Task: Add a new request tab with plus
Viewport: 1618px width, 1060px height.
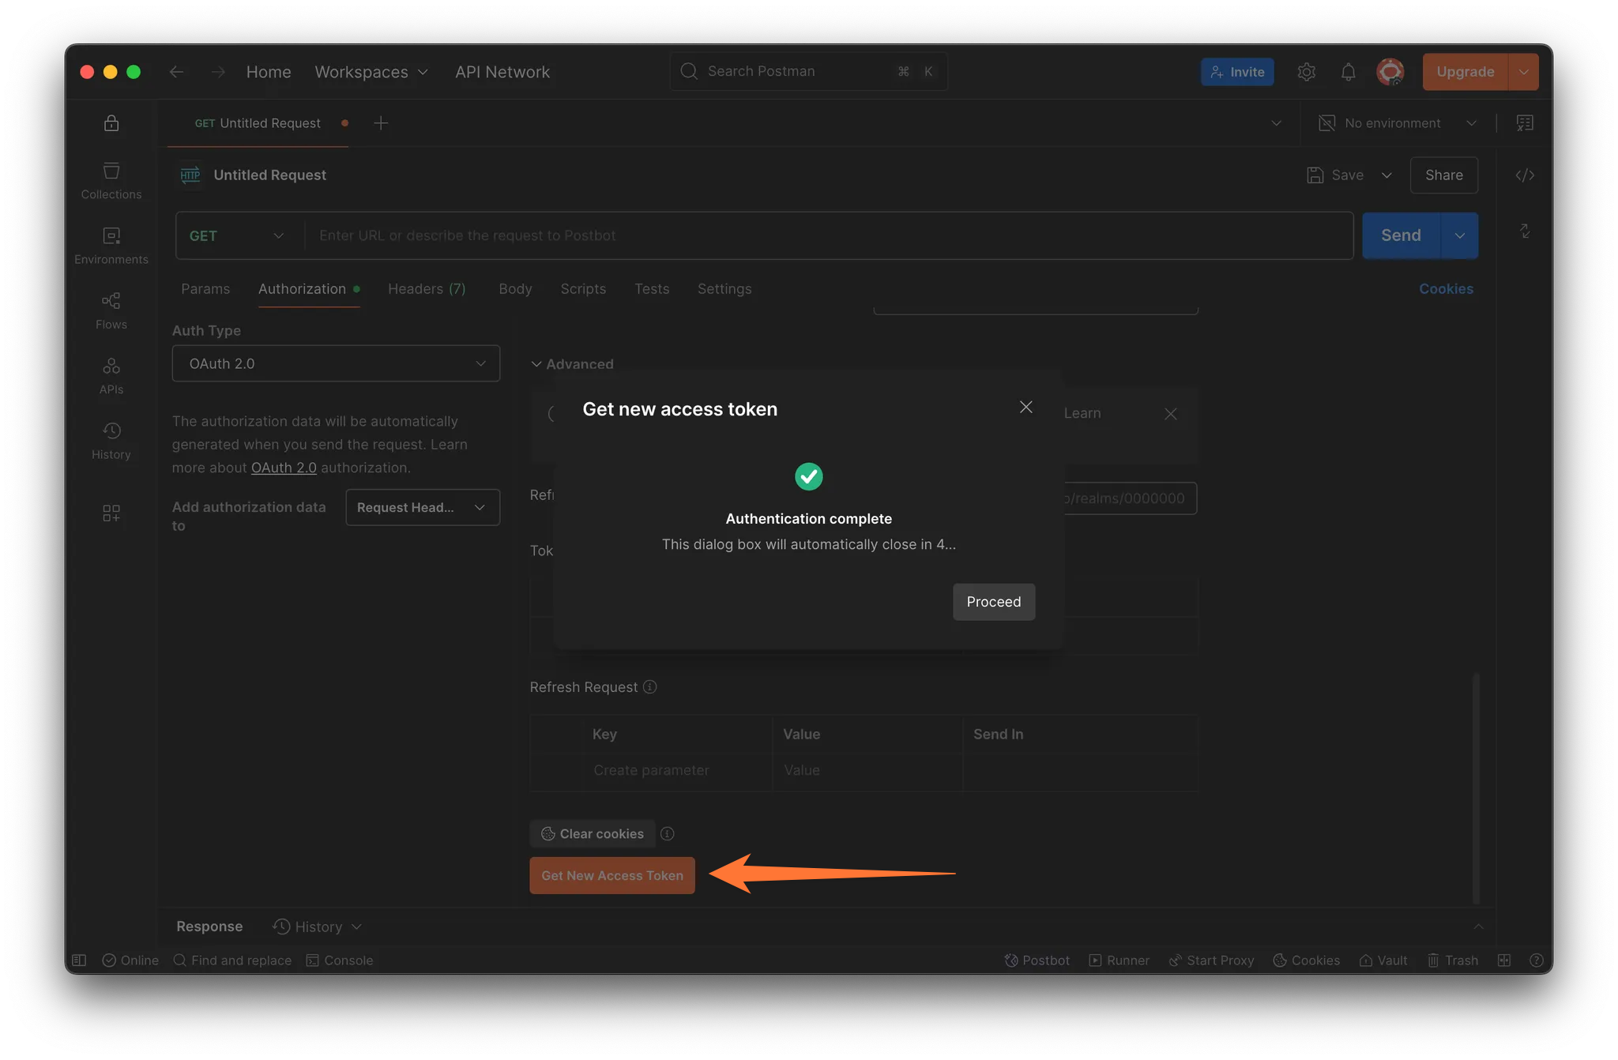Action: pos(381,123)
